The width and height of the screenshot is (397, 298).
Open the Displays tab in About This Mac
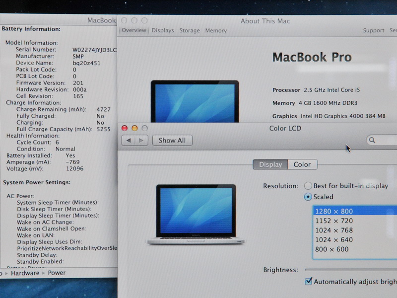(163, 30)
